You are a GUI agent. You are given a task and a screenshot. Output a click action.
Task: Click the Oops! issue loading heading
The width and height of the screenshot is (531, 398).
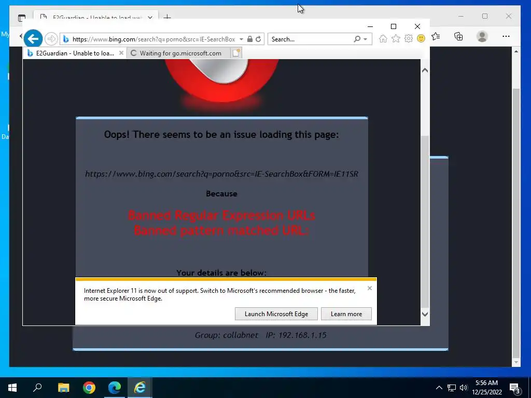click(221, 134)
